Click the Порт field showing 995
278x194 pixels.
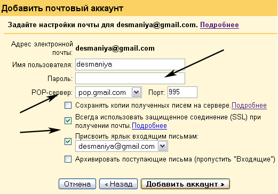click(182, 92)
